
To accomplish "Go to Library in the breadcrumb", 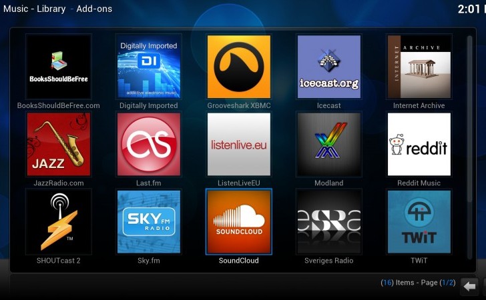I will (51, 9).
